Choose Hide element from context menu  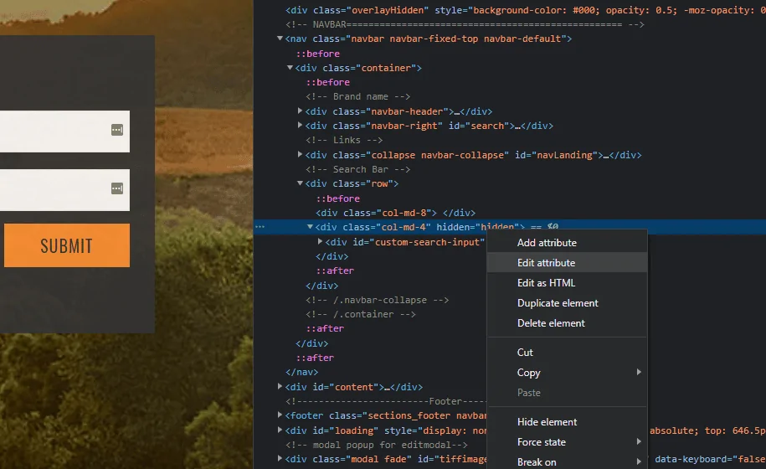pyautogui.click(x=567, y=421)
